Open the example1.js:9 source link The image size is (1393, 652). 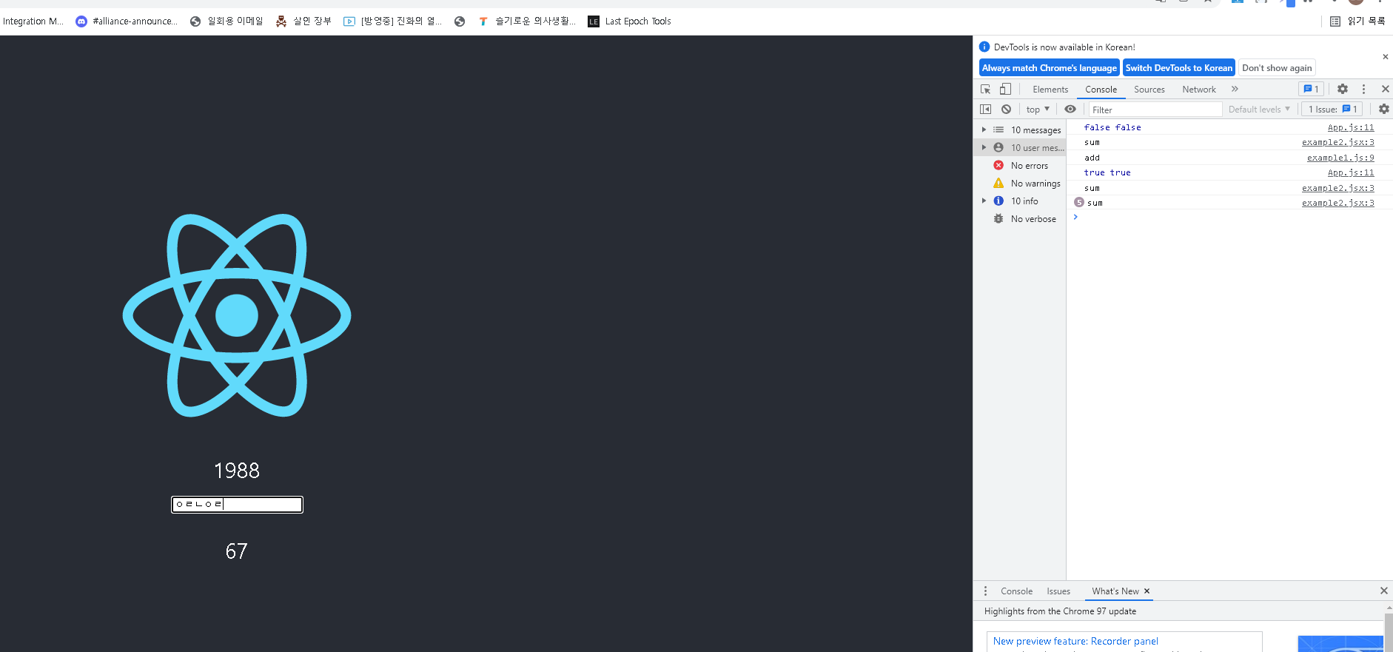click(x=1340, y=158)
